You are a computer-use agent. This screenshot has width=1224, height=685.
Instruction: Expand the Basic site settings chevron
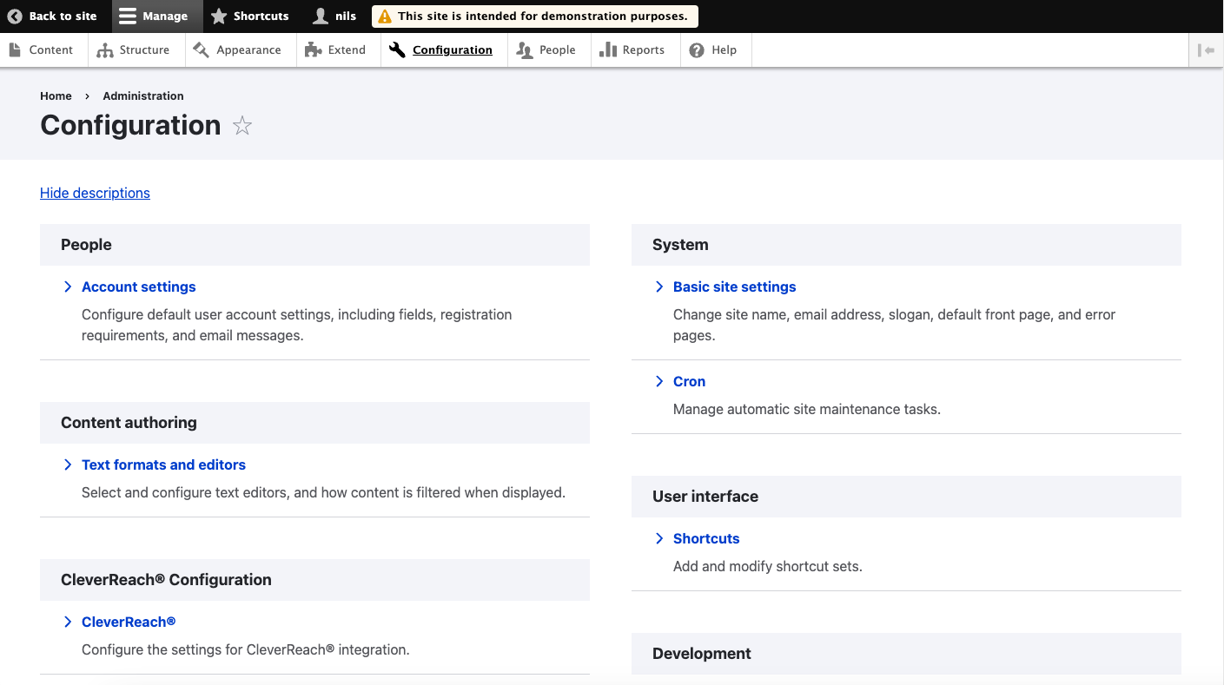659,287
